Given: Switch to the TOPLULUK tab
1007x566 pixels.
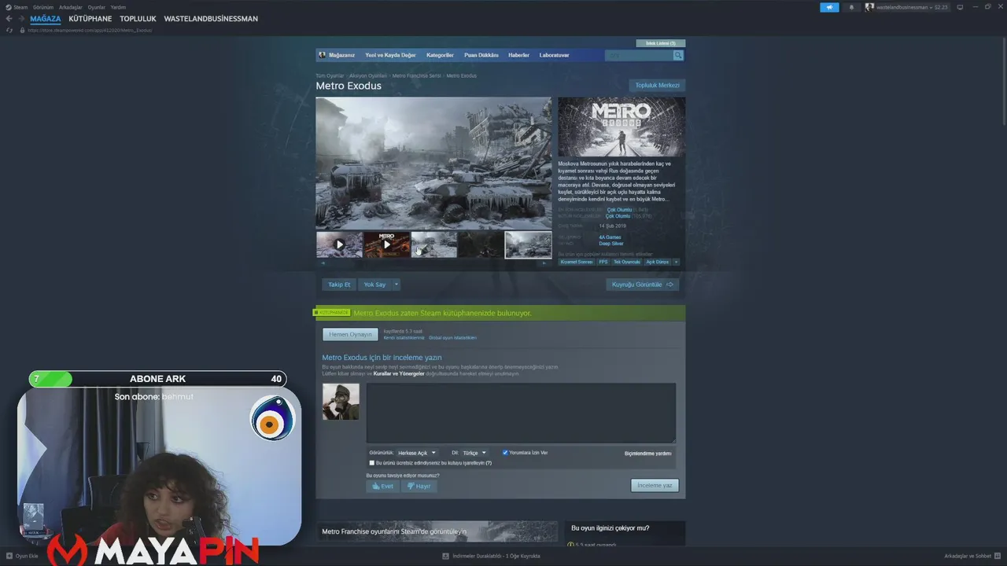Looking at the screenshot, I should point(138,19).
